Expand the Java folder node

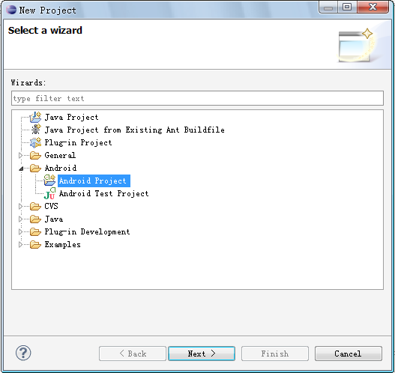[x=21, y=219]
